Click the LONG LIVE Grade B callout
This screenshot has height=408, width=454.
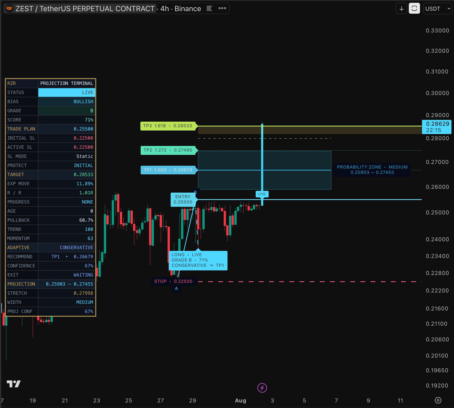[x=198, y=260]
